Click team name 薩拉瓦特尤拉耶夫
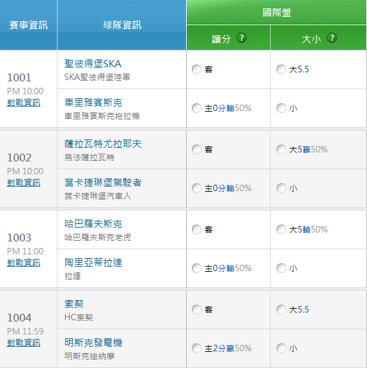Viewport: 367px width, 368px height. [103, 144]
